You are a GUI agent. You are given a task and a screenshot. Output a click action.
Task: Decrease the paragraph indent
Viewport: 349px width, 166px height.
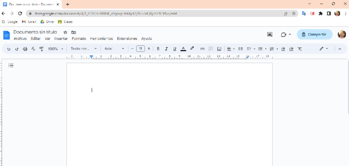283,49
